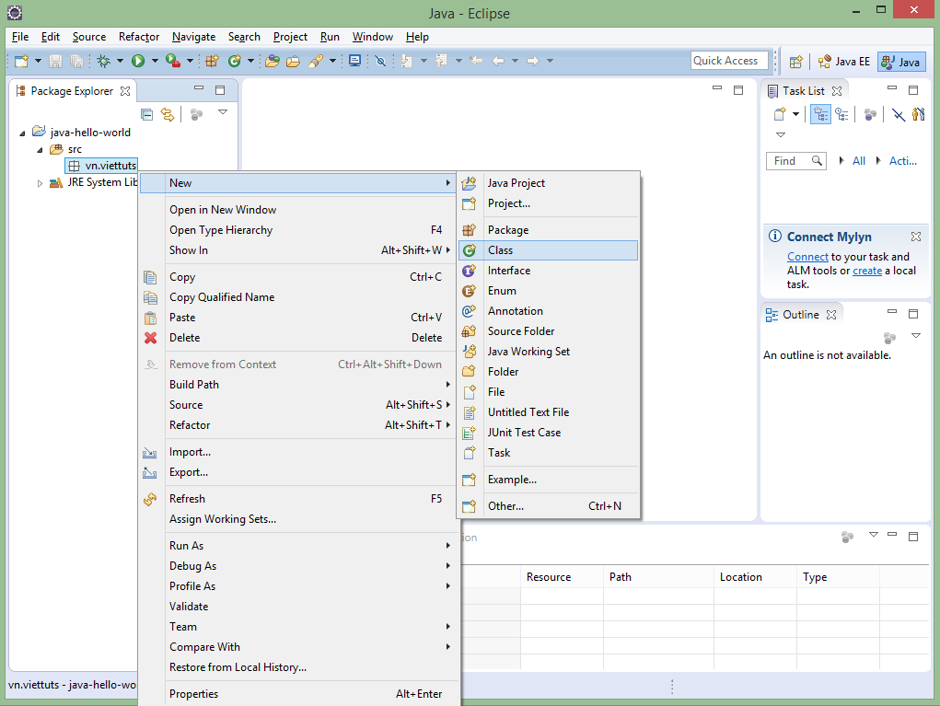Click the Refresh icon in context menu
The height and width of the screenshot is (706, 940).
[x=150, y=499]
